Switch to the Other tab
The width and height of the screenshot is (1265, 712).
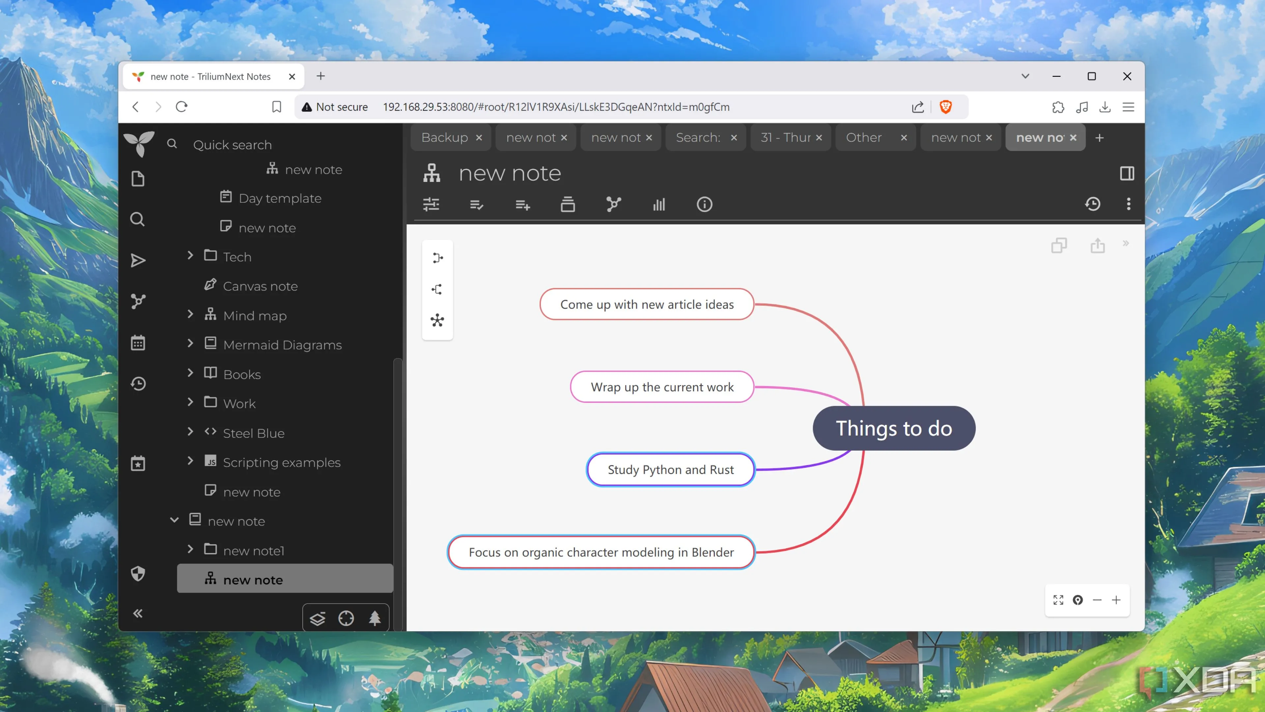(x=864, y=137)
